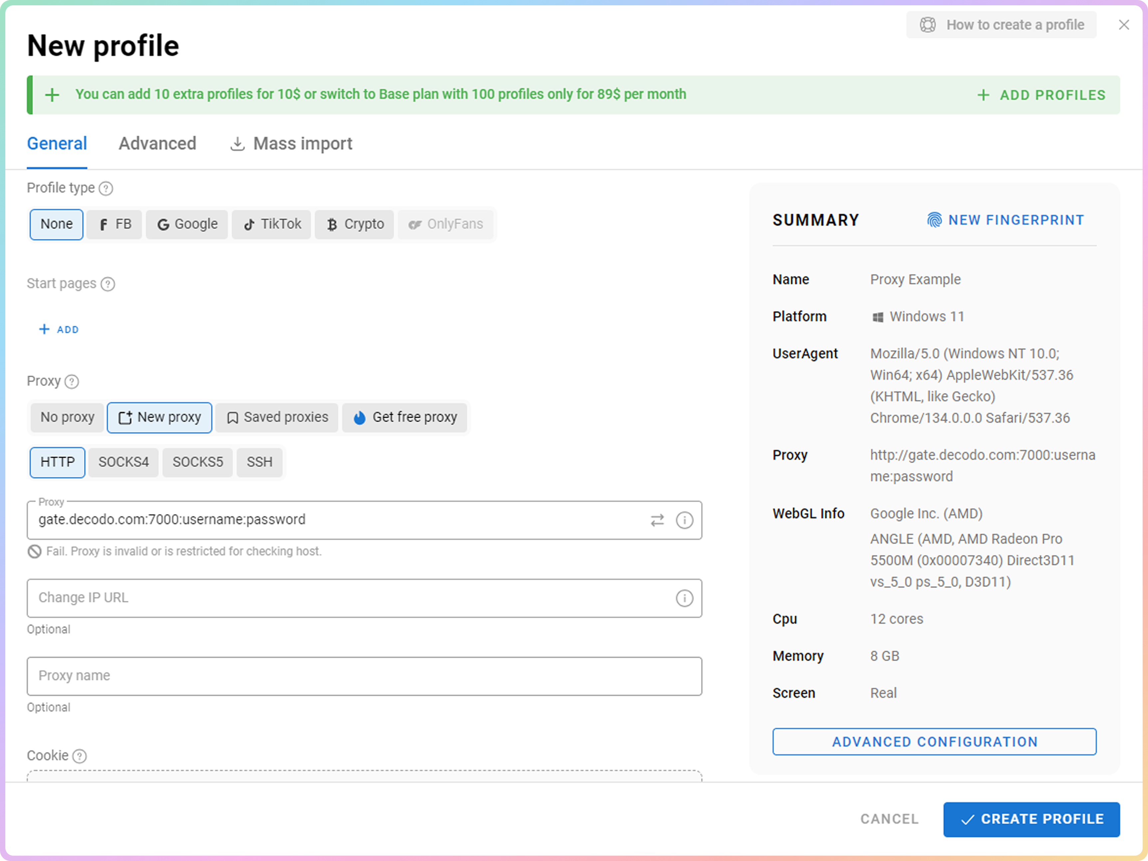This screenshot has height=861, width=1148.
Task: Click info icon in Change IP URL field
Action: point(684,599)
